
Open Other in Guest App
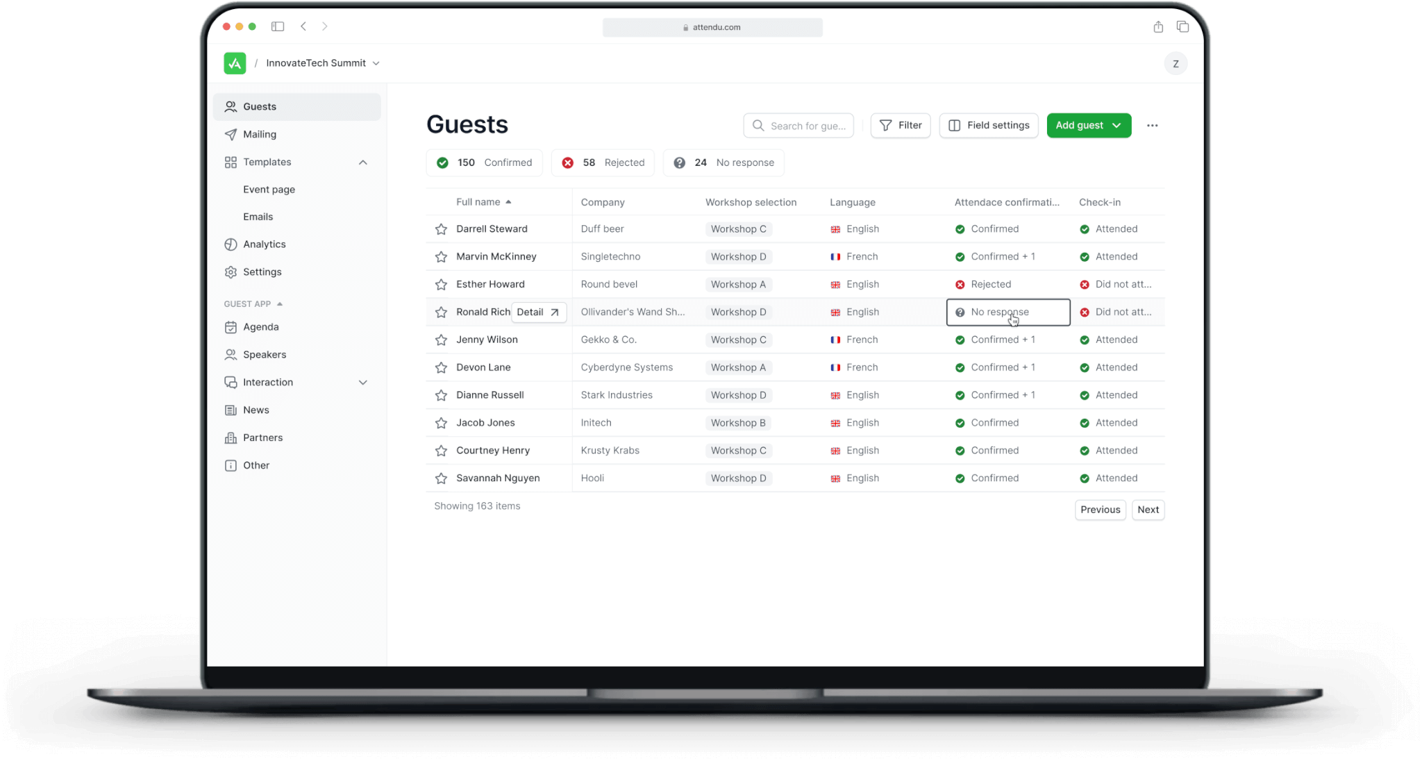tap(297, 465)
